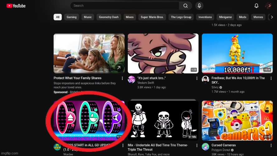
Task: Play the "it's just stuck bro.." thumbnail
Action: click(163, 53)
